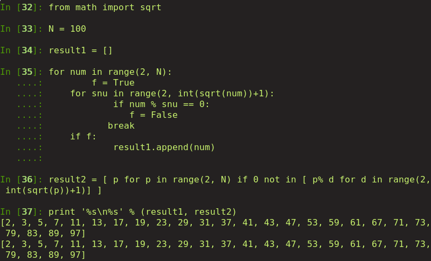Click the inner 'for snu in range' loop line
The height and width of the screenshot is (261, 431).
pos(172,93)
